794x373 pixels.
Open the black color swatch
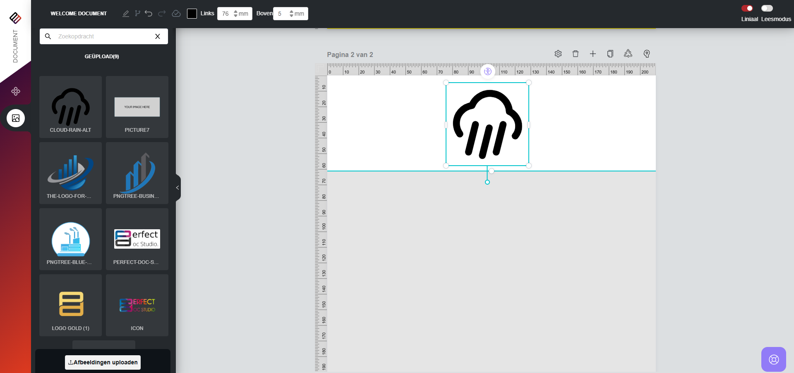[x=192, y=14]
